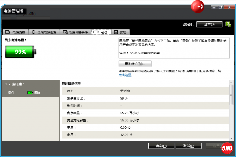Select the 剩余容量 row in details list
This screenshot has height=157, width=236.
pyautogui.click(x=145, y=113)
